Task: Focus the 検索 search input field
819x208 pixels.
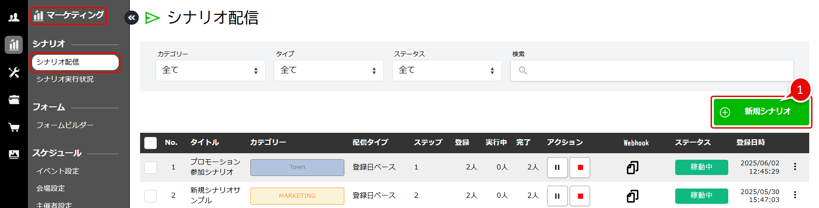Action: pyautogui.click(x=651, y=71)
